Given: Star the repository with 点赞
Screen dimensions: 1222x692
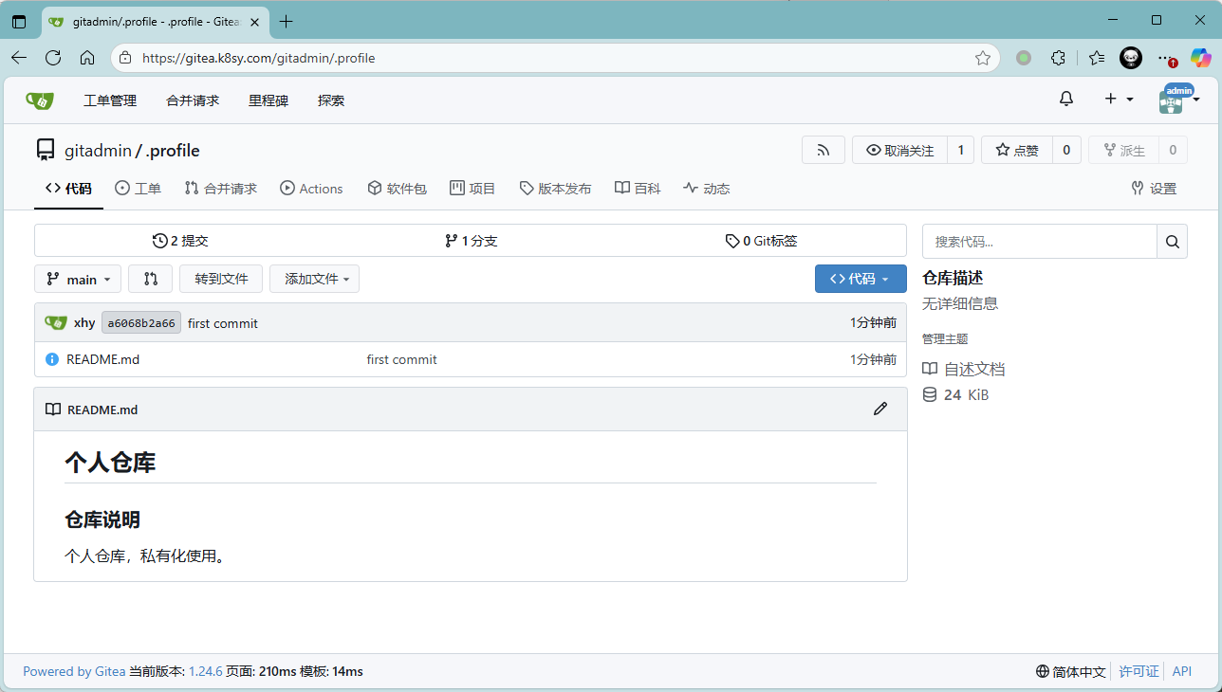Looking at the screenshot, I should pos(1016,150).
